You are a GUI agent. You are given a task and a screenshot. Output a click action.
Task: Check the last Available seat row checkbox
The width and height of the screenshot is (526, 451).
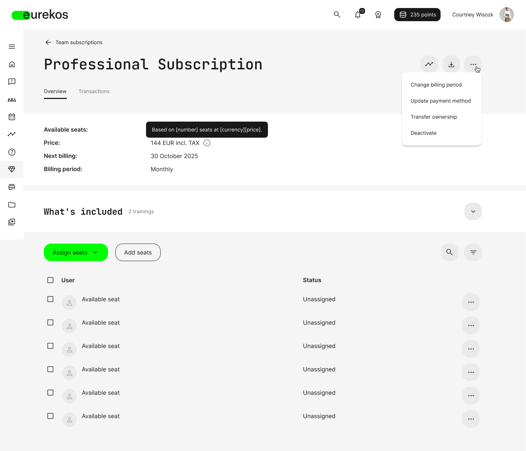(50, 416)
